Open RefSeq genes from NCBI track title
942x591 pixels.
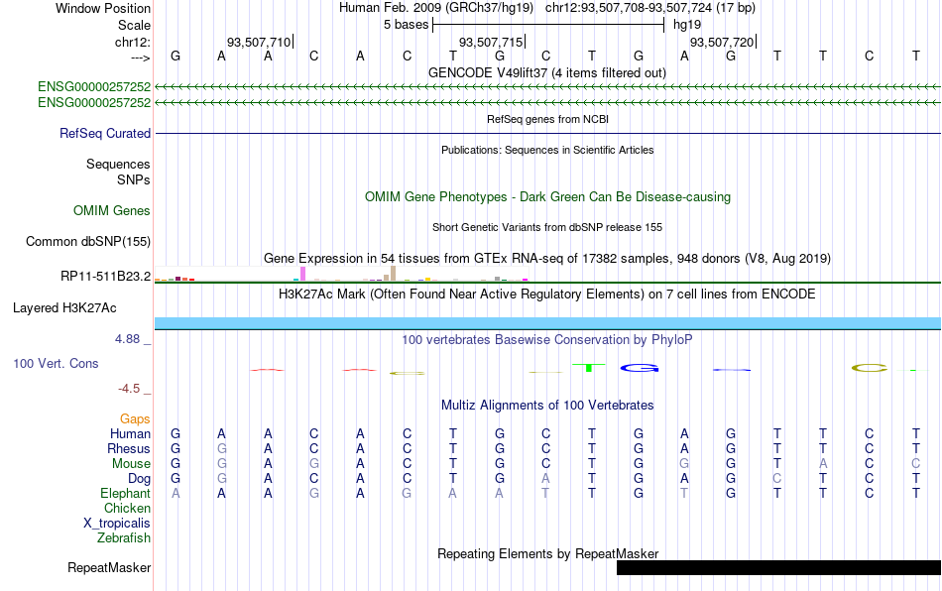pyautogui.click(x=547, y=119)
